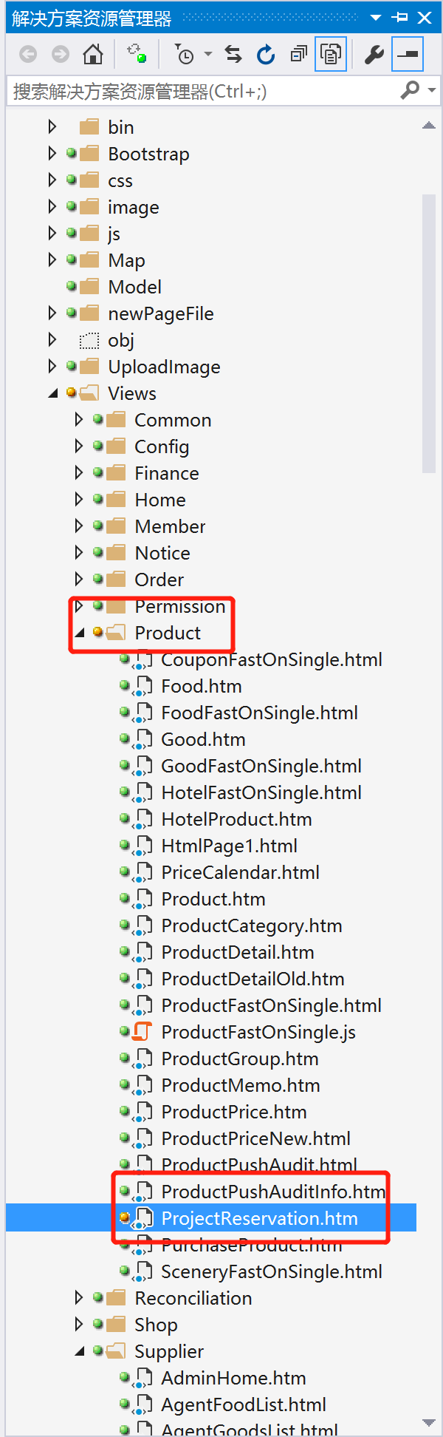
Task: Open Properties with the wrench icon
Action: pyautogui.click(x=374, y=54)
